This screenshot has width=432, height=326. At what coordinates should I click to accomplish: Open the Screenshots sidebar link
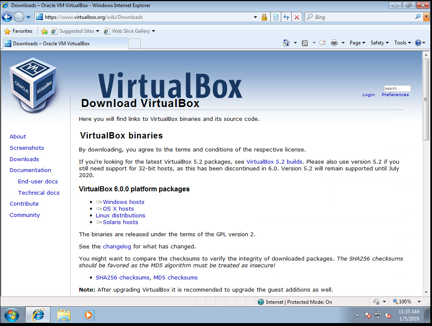tap(27, 148)
